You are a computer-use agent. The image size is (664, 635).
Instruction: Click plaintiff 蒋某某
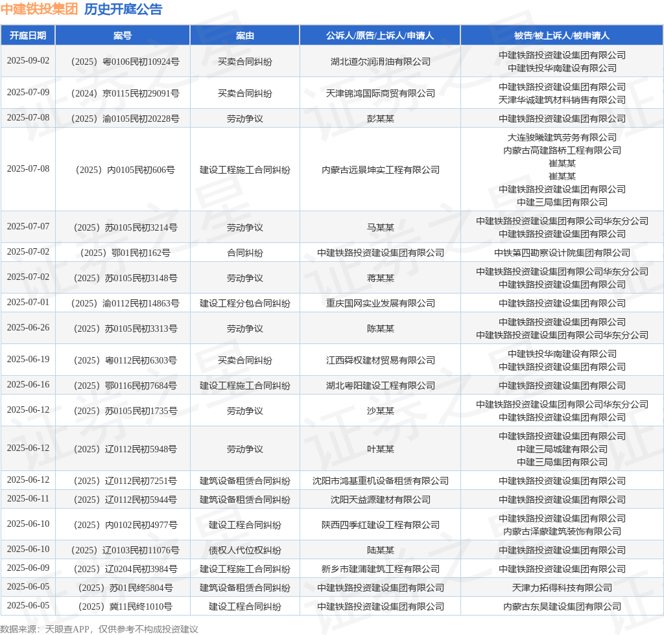[x=380, y=279]
